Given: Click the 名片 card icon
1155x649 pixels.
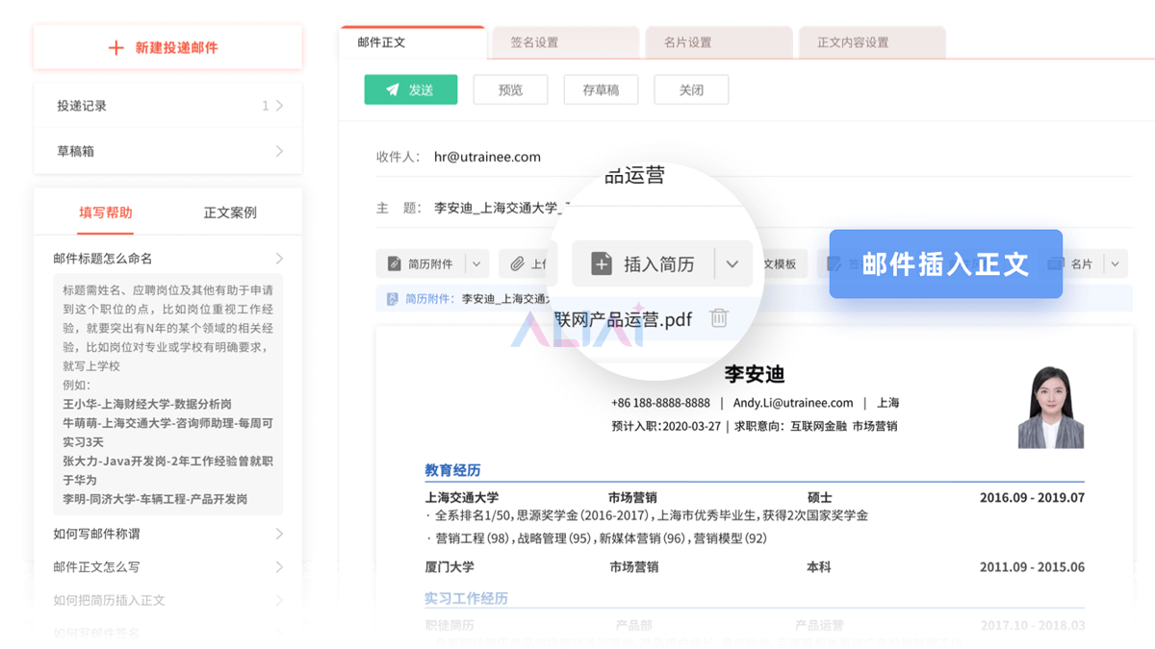Looking at the screenshot, I should (1056, 263).
